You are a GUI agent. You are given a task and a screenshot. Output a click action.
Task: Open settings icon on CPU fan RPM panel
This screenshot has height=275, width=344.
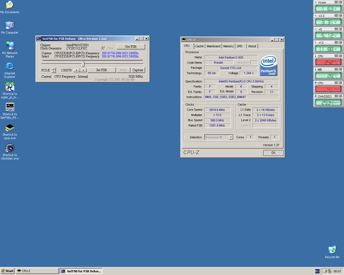coord(336,83)
